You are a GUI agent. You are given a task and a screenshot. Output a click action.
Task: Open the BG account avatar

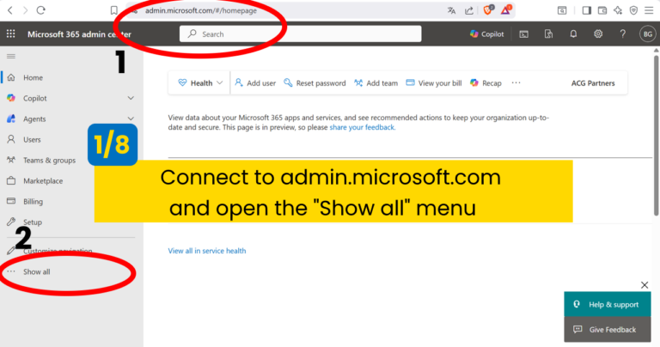[x=647, y=34]
